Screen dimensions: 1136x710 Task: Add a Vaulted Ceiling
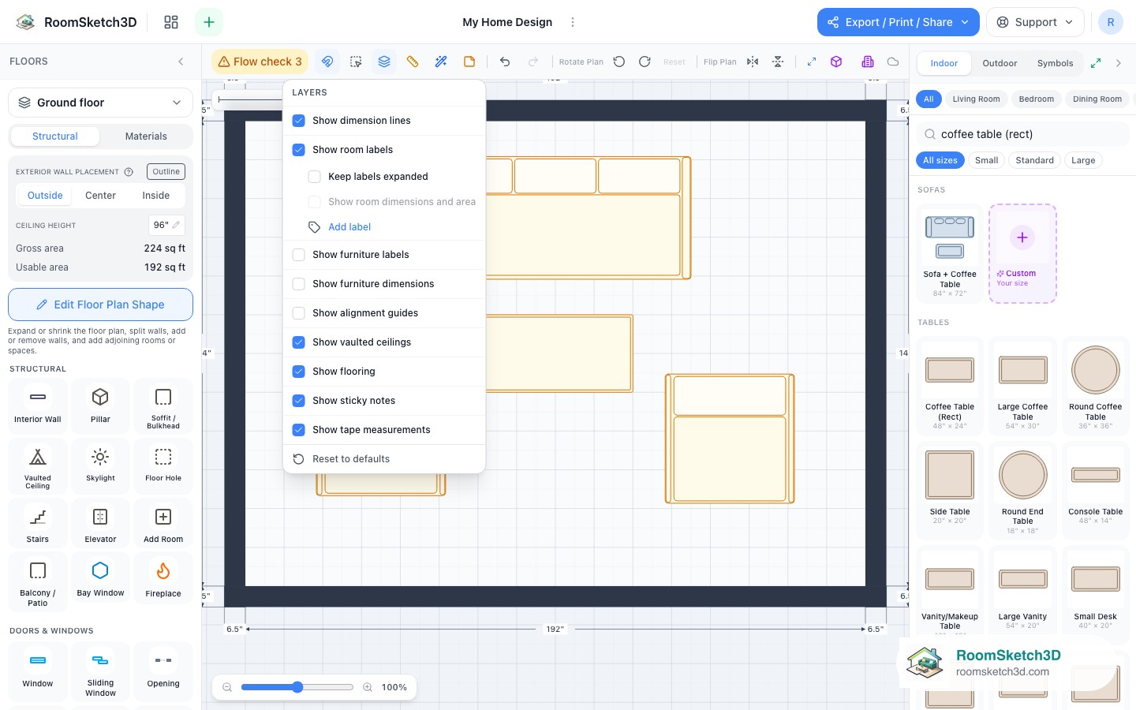[37, 465]
